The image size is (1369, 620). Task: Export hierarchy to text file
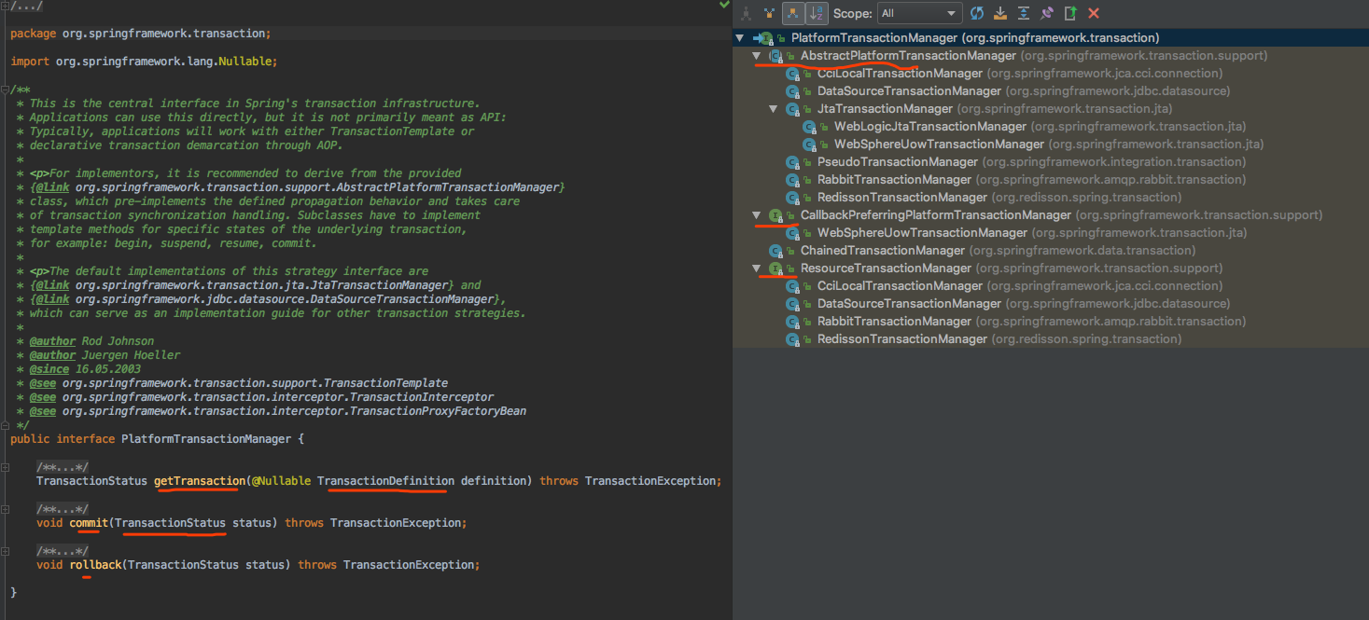1070,13
